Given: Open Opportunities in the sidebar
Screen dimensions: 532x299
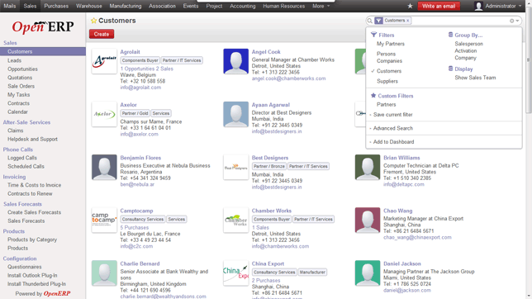Looking at the screenshot, I should pyautogui.click(x=22, y=69).
